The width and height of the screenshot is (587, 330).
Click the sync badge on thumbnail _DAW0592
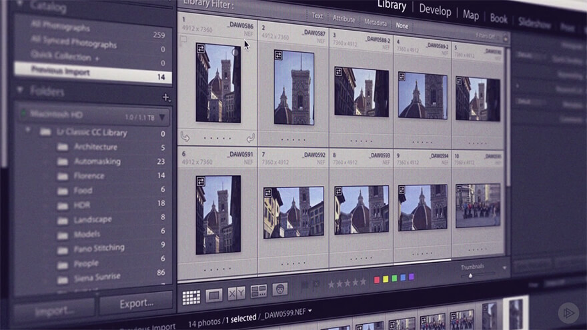point(267,192)
